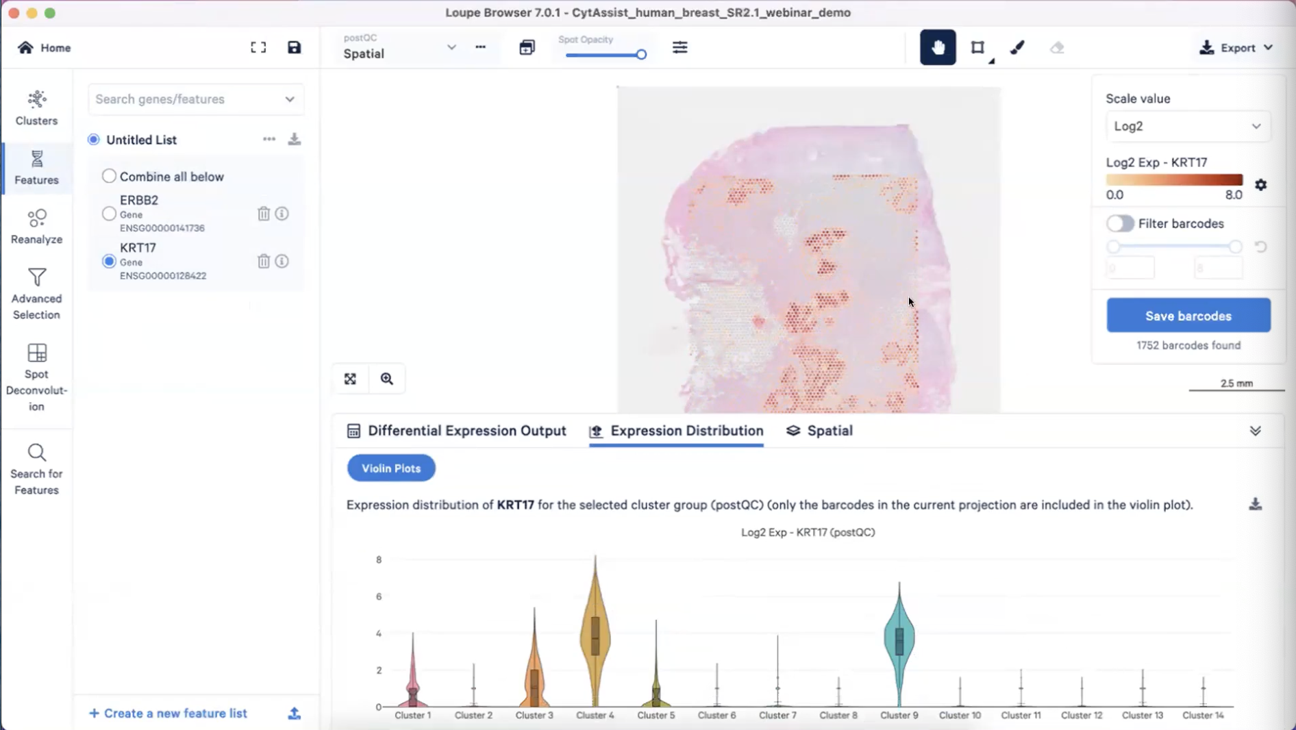1296x730 pixels.
Task: Expand the Export dropdown menu
Action: click(x=1236, y=47)
